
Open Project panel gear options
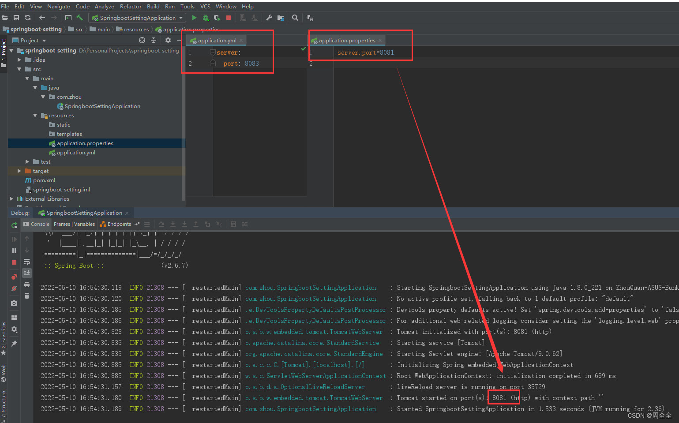tap(168, 40)
